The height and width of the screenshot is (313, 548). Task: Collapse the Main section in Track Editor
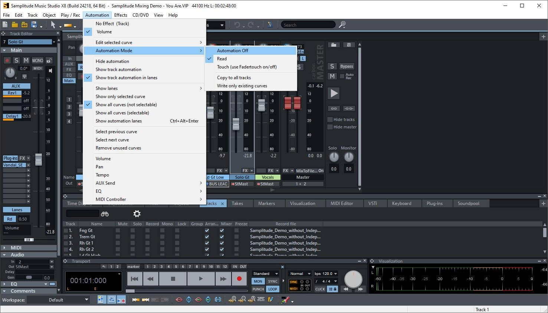pos(4,50)
